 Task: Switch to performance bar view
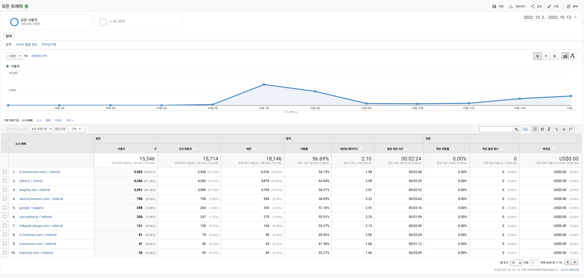[549, 129]
